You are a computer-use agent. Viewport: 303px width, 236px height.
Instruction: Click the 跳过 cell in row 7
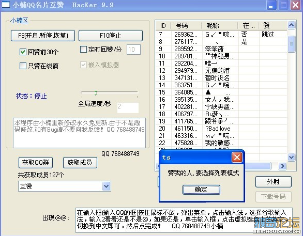268,35
